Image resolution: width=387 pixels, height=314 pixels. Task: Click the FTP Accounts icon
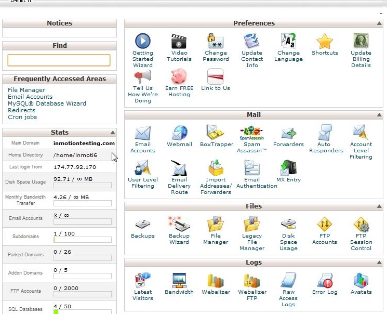click(325, 224)
